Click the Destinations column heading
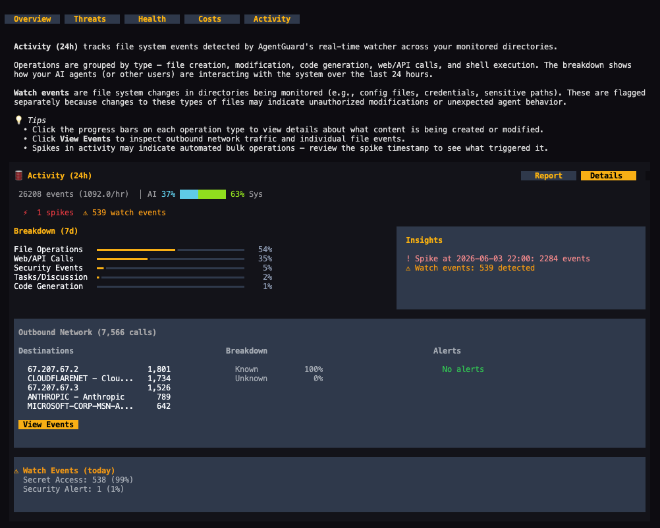 pos(46,351)
